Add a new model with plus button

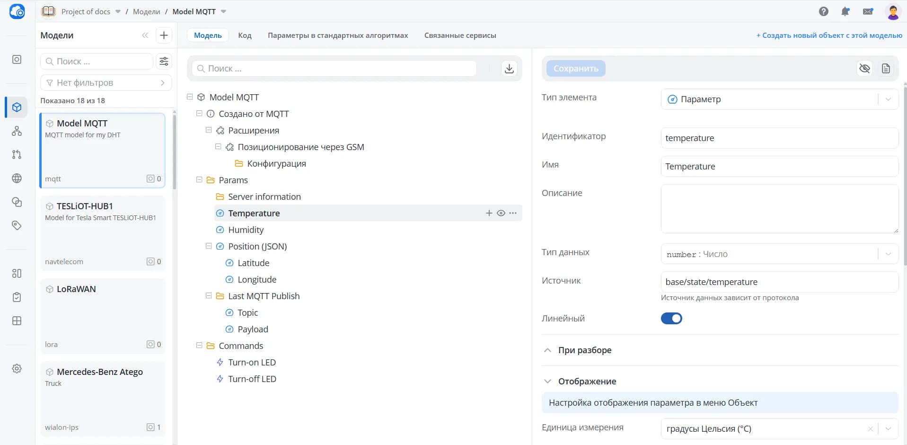[164, 35]
